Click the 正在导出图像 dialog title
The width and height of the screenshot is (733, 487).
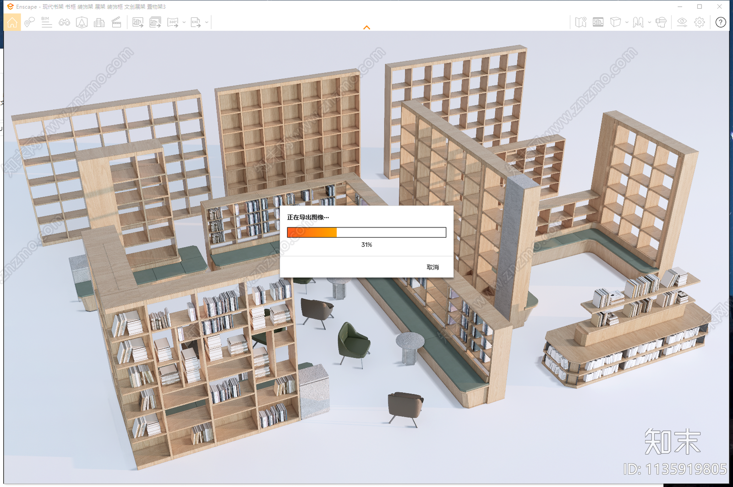click(308, 217)
